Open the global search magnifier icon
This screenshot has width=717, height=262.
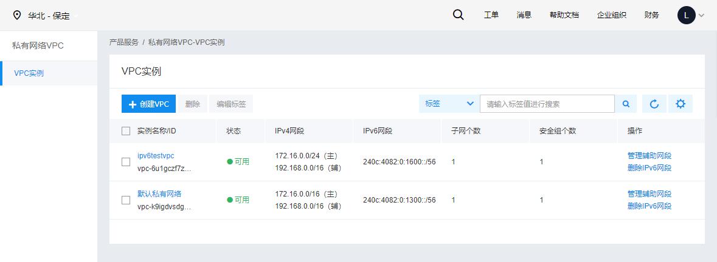pyautogui.click(x=458, y=15)
